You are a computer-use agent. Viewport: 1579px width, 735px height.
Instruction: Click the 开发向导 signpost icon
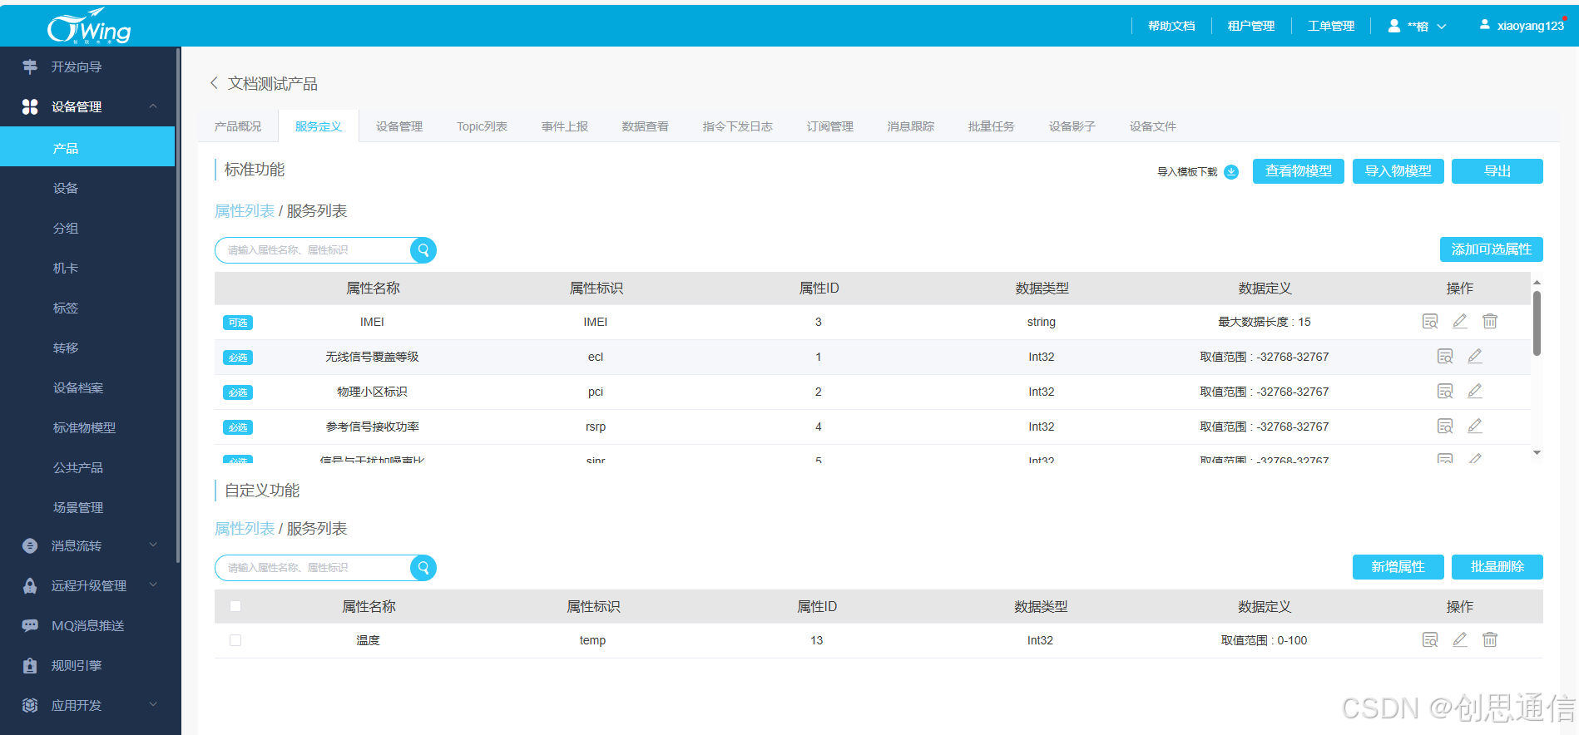tap(30, 67)
